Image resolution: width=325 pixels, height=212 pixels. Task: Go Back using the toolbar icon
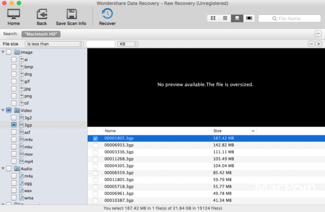click(x=42, y=14)
